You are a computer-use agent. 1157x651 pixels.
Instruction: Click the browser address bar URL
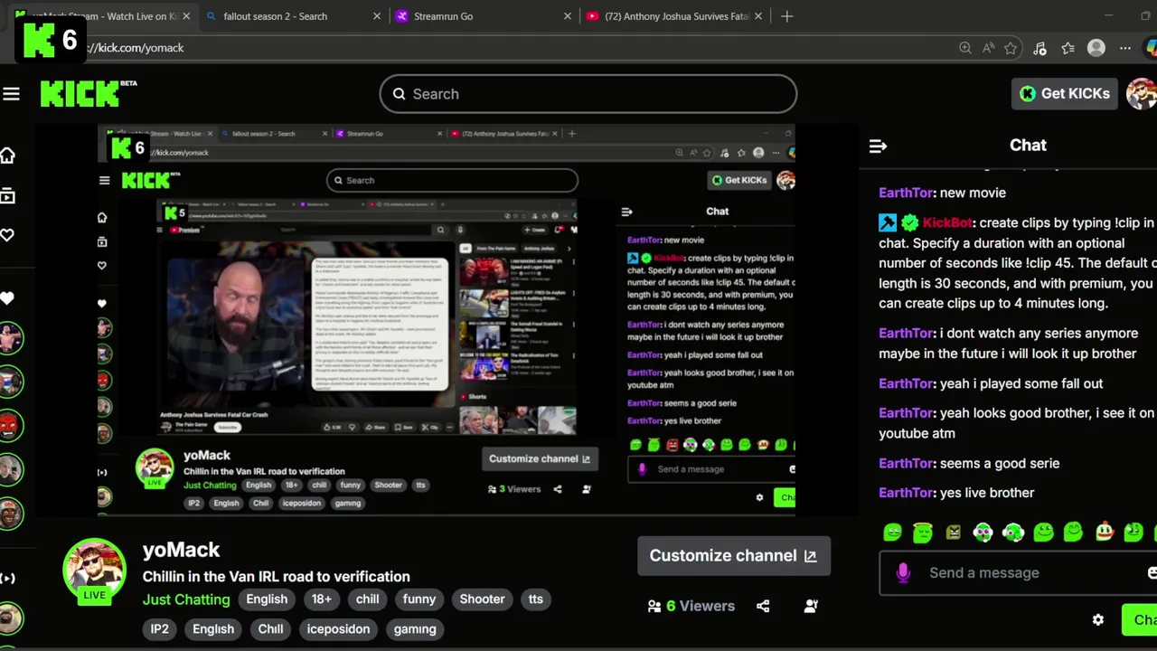[135, 48]
